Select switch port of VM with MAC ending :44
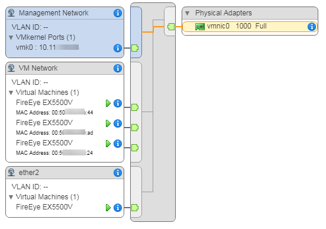Image resolution: width=326 pixels, height=229 pixels. tap(135, 107)
